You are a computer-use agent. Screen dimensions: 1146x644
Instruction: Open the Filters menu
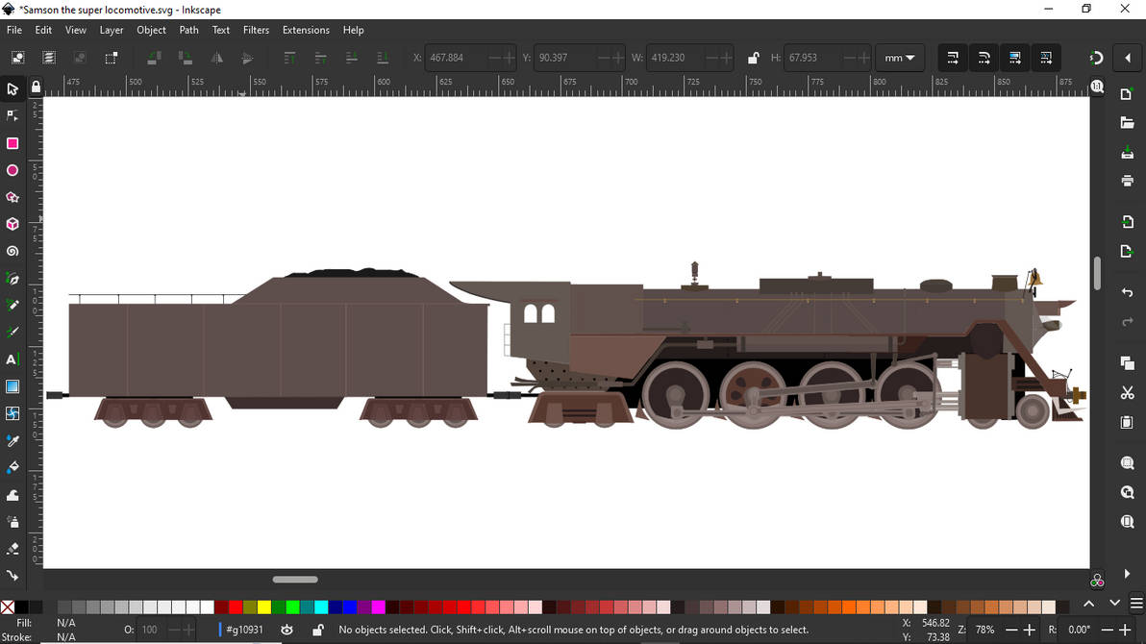(x=256, y=30)
